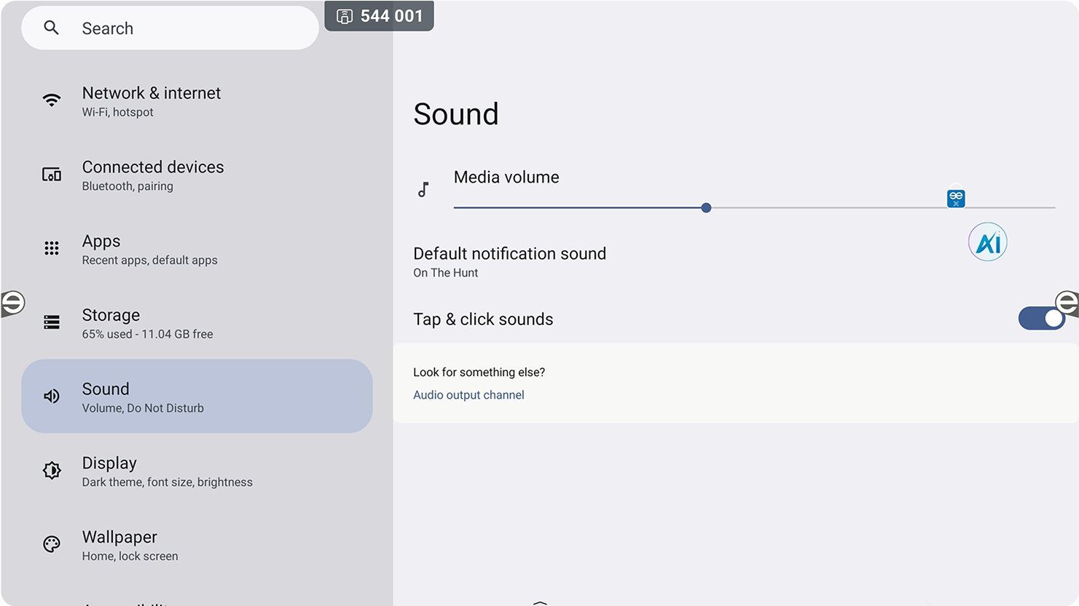Open the right edge side handle
This screenshot has height=606, width=1079.
pyautogui.click(x=1067, y=302)
